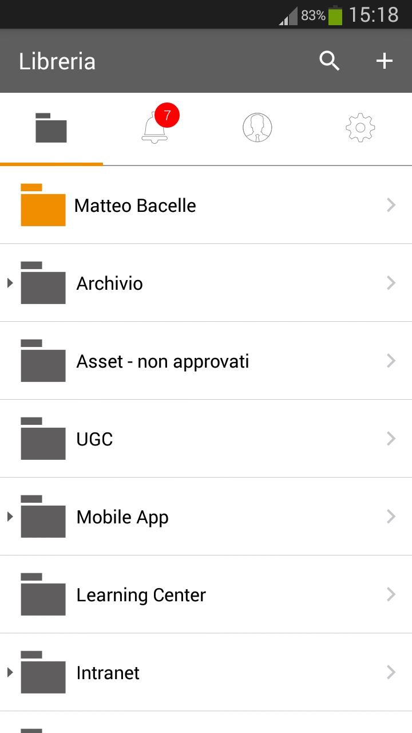Tap the orange Matteo Bacelle folder icon

pyautogui.click(x=43, y=205)
